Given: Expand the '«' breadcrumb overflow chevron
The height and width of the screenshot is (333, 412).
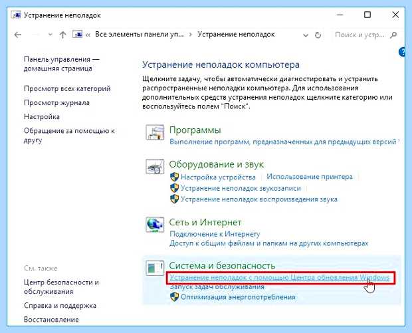Looking at the screenshot, I should click(x=88, y=35).
